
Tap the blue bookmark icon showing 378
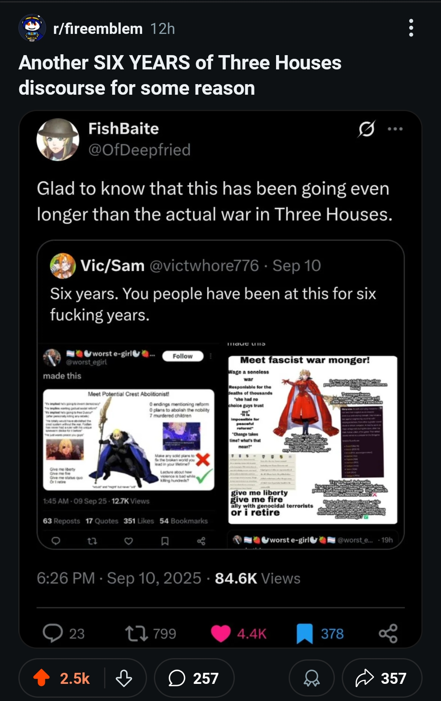pyautogui.click(x=305, y=634)
